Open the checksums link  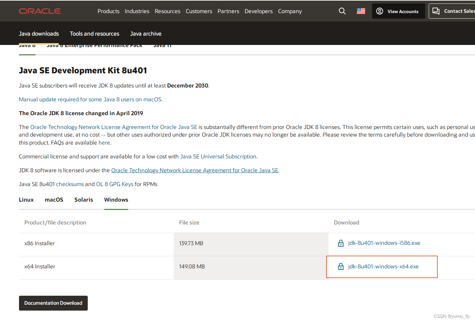point(70,184)
